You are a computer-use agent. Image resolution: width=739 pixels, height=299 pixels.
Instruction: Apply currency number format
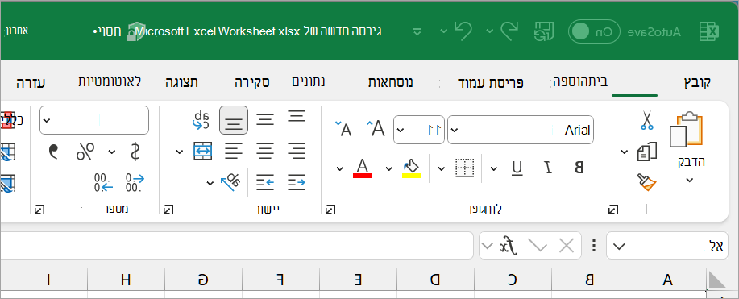pos(135,152)
